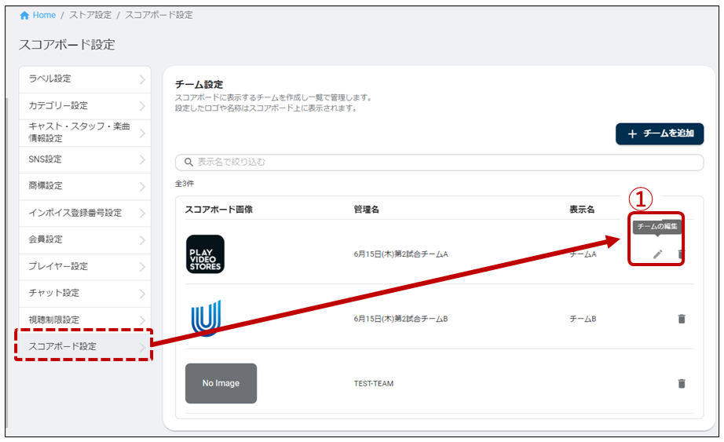Open カテゴリー設定 in the sidebar
The width and height of the screenshot is (724, 442).
pos(85,106)
